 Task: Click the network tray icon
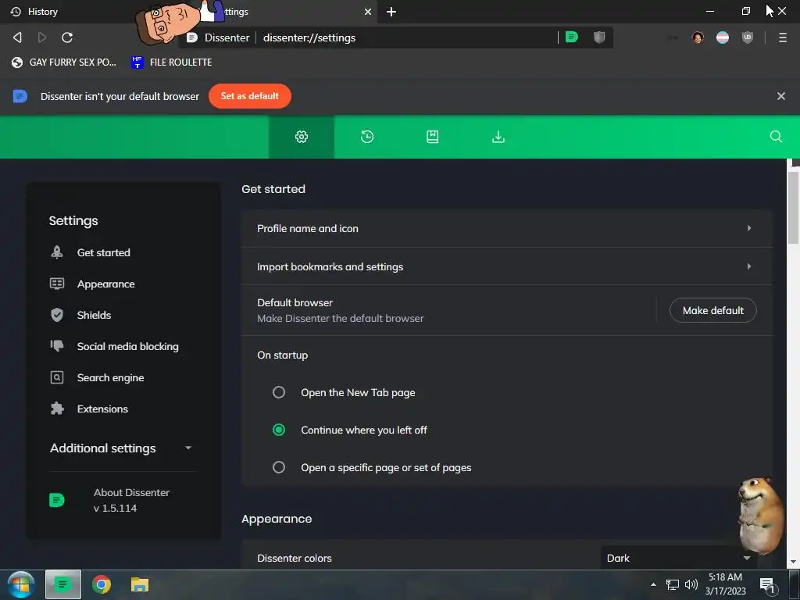[673, 584]
